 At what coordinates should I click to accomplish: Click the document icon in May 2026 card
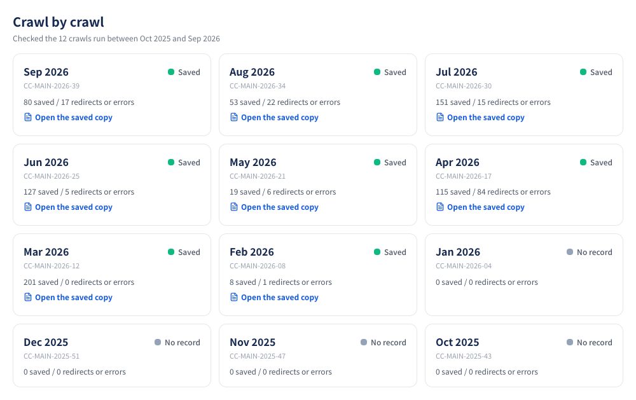234,207
